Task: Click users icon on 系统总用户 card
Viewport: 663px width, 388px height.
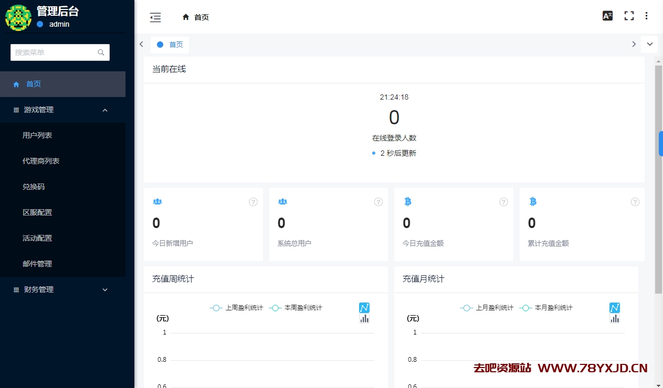Action: point(282,201)
